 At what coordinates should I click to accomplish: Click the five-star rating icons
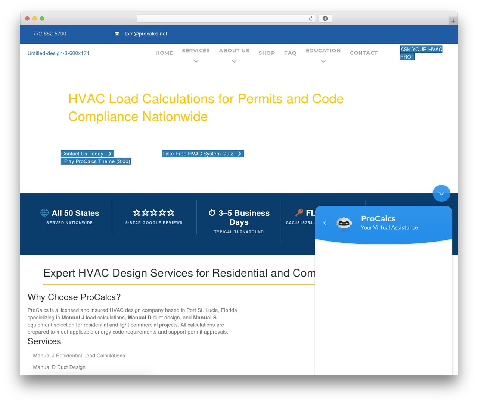[154, 212]
